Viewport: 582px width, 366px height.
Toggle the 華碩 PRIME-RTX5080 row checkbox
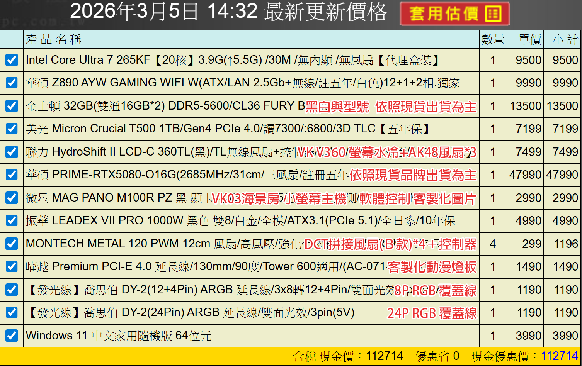pos(12,175)
